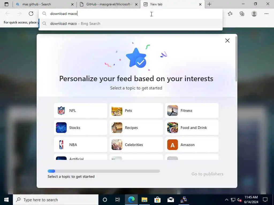Click the muted volume tray icon

coord(239,200)
